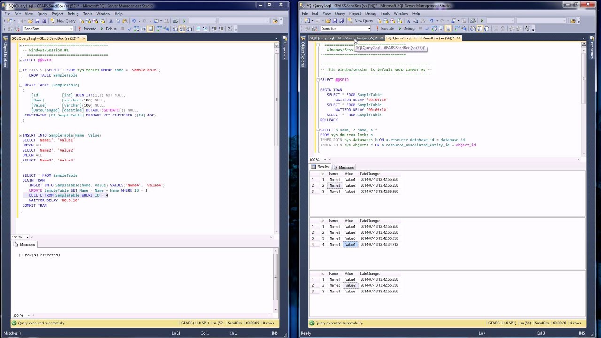This screenshot has height=338, width=601.
Task: Open Tools menu in the sa (52) window
Action: pyautogui.click(x=87, y=14)
